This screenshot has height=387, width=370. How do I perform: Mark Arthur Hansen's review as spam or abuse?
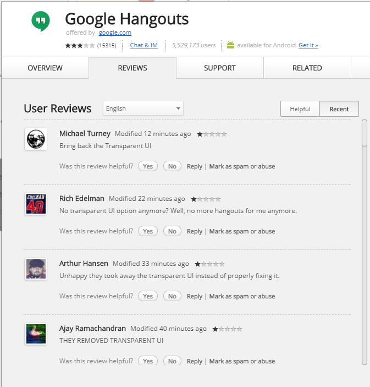tap(242, 296)
